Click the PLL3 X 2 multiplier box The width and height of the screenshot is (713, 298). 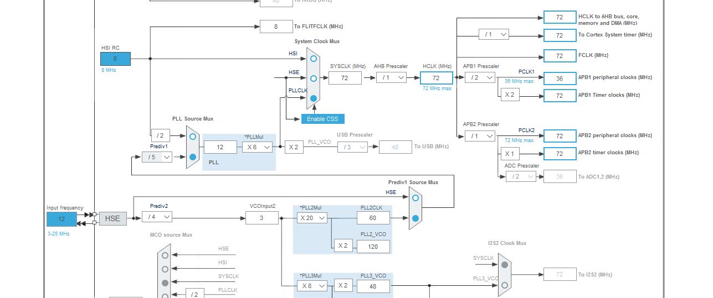[343, 285]
